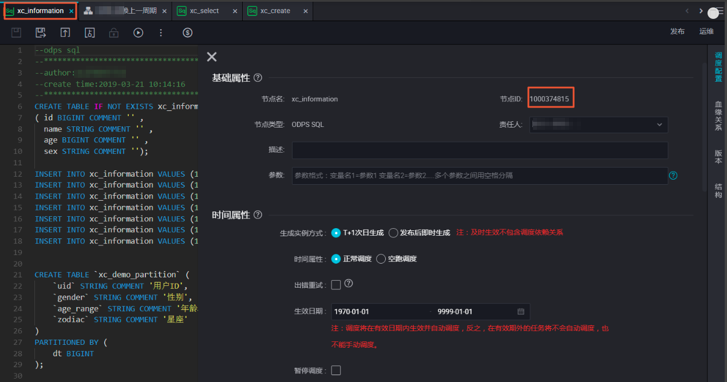Click the workflow icon on the 上一周期 tab
This screenshot has width=727, height=382.
88,11
